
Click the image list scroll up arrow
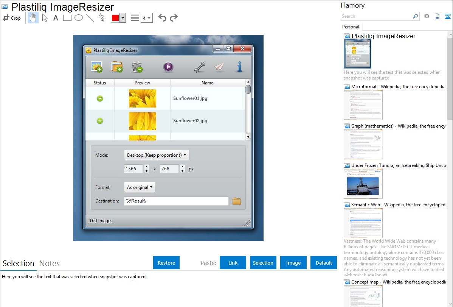(248, 82)
